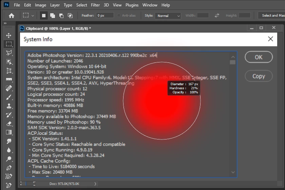Viewport: 285px width, 190px height.
Task: Open the Filter menu
Action: click(95, 5)
